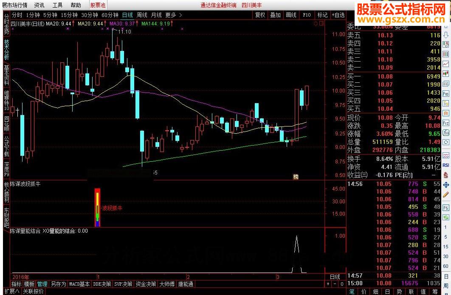The height and width of the screenshot is (295, 451).
Task: Click the RSI indicator icon
Action: point(445,165)
